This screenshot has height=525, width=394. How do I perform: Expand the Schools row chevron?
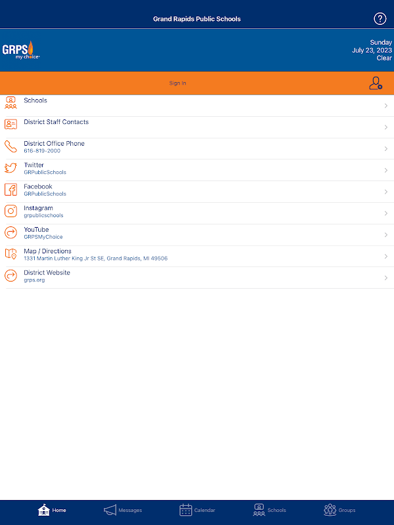coord(386,106)
